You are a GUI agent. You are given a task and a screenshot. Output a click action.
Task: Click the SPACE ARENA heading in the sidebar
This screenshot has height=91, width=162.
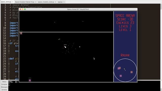125,16
